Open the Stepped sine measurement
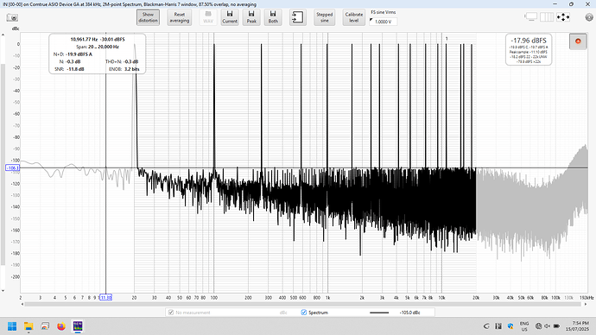 (x=324, y=17)
